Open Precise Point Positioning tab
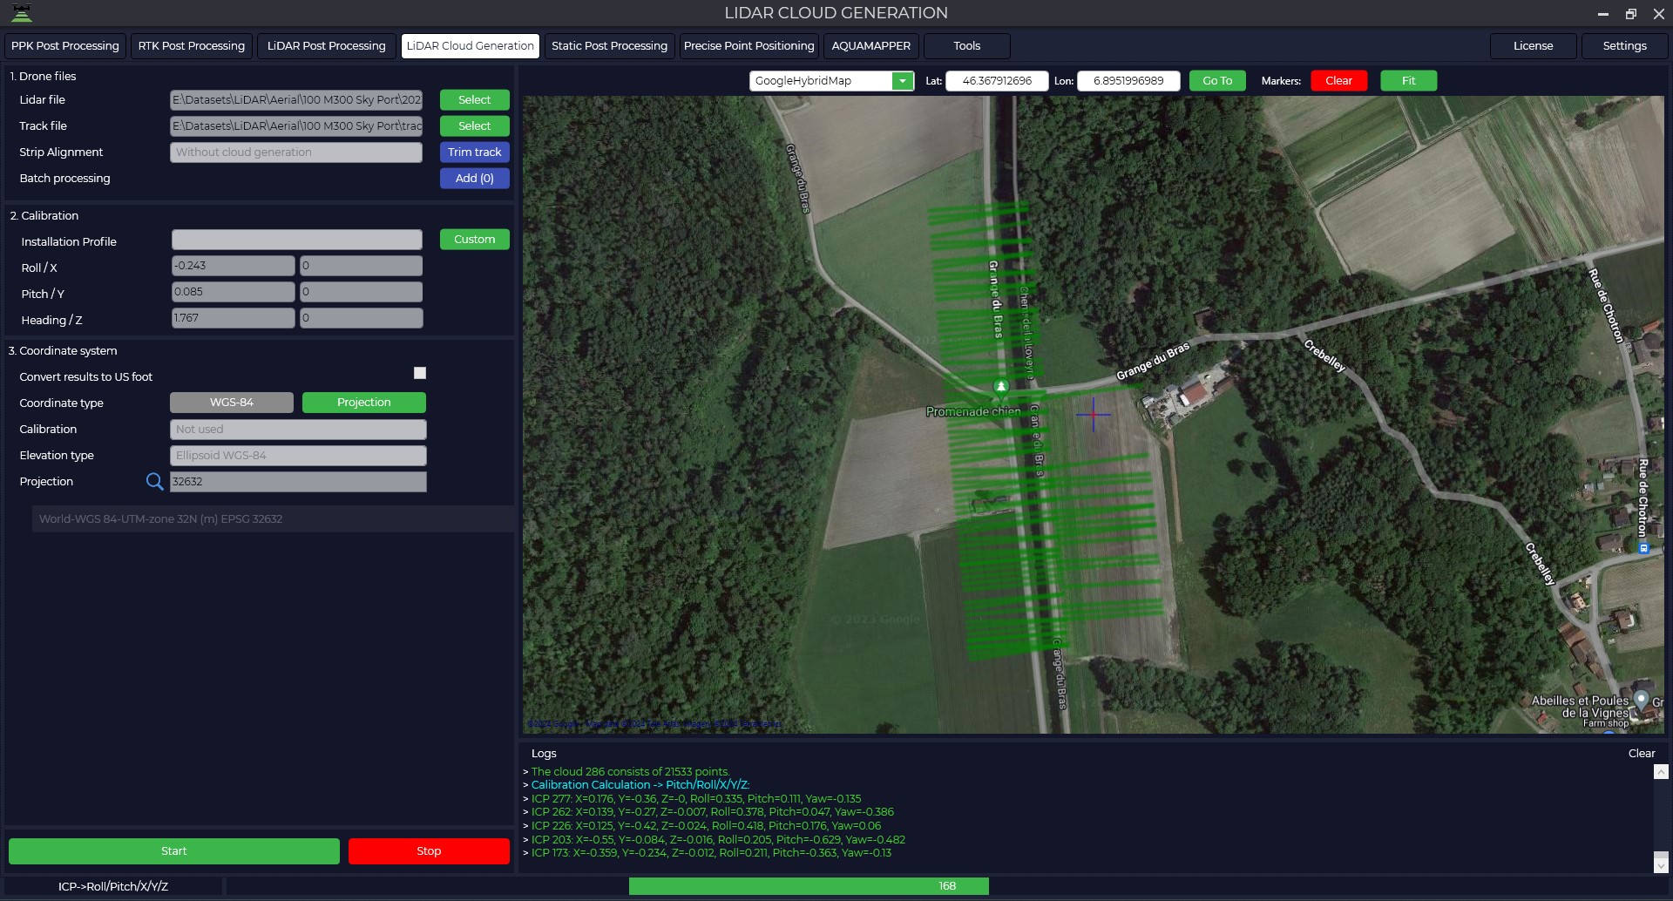The width and height of the screenshot is (1673, 901). 749,46
